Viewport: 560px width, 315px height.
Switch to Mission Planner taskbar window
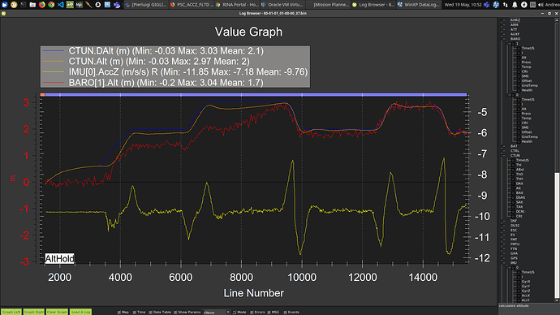point(328,5)
